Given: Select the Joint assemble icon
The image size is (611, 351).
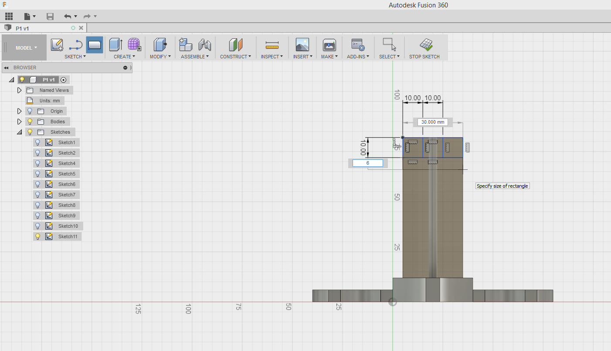Looking at the screenshot, I should 204,44.
